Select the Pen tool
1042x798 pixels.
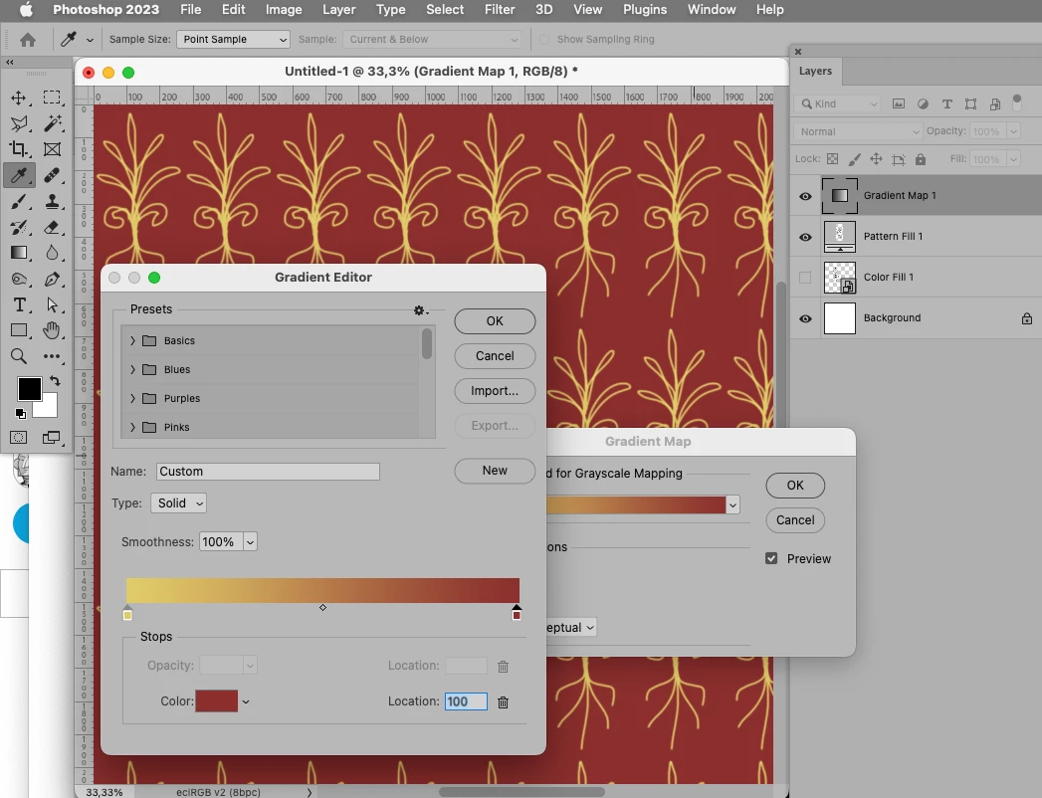point(52,279)
